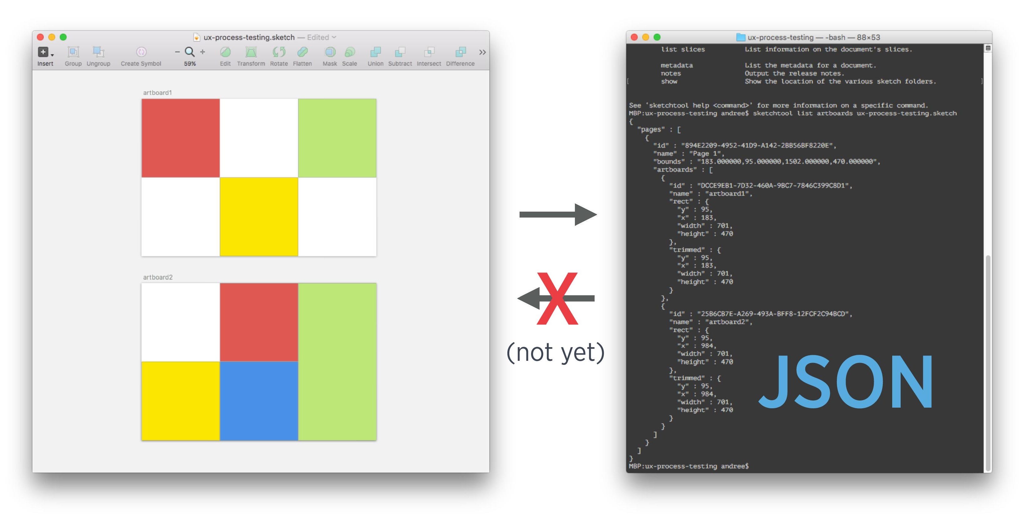Click the Rotate tool icon
Screen dimensions: 1026x515
(x=279, y=52)
